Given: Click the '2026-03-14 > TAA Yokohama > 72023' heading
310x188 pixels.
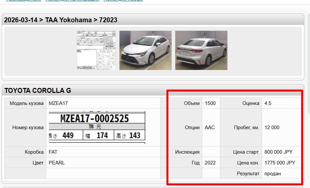Looking at the screenshot, I should (x=61, y=20).
